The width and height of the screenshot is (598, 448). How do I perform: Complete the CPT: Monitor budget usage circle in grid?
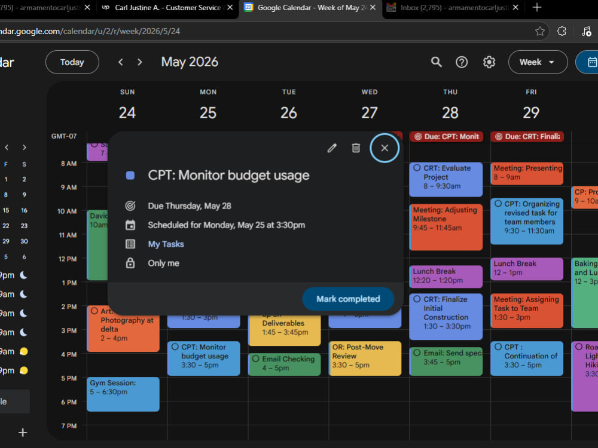pos(175,346)
